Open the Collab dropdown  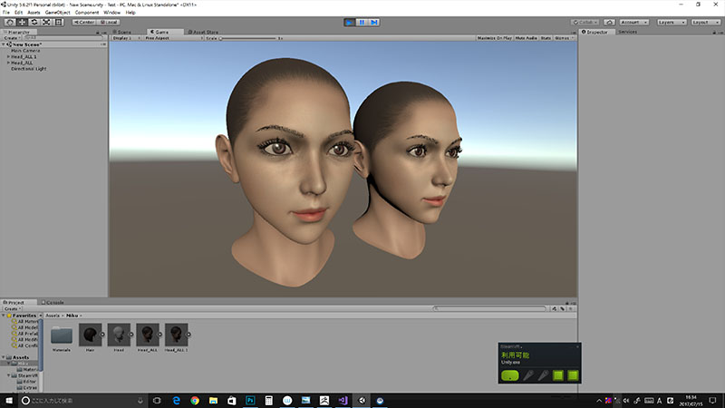585,22
